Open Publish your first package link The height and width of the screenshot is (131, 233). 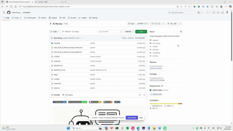157,80
